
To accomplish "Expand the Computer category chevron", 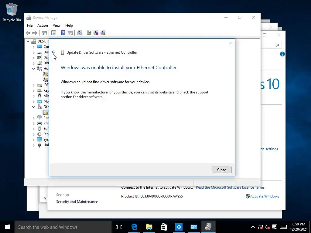I will coord(33,47).
